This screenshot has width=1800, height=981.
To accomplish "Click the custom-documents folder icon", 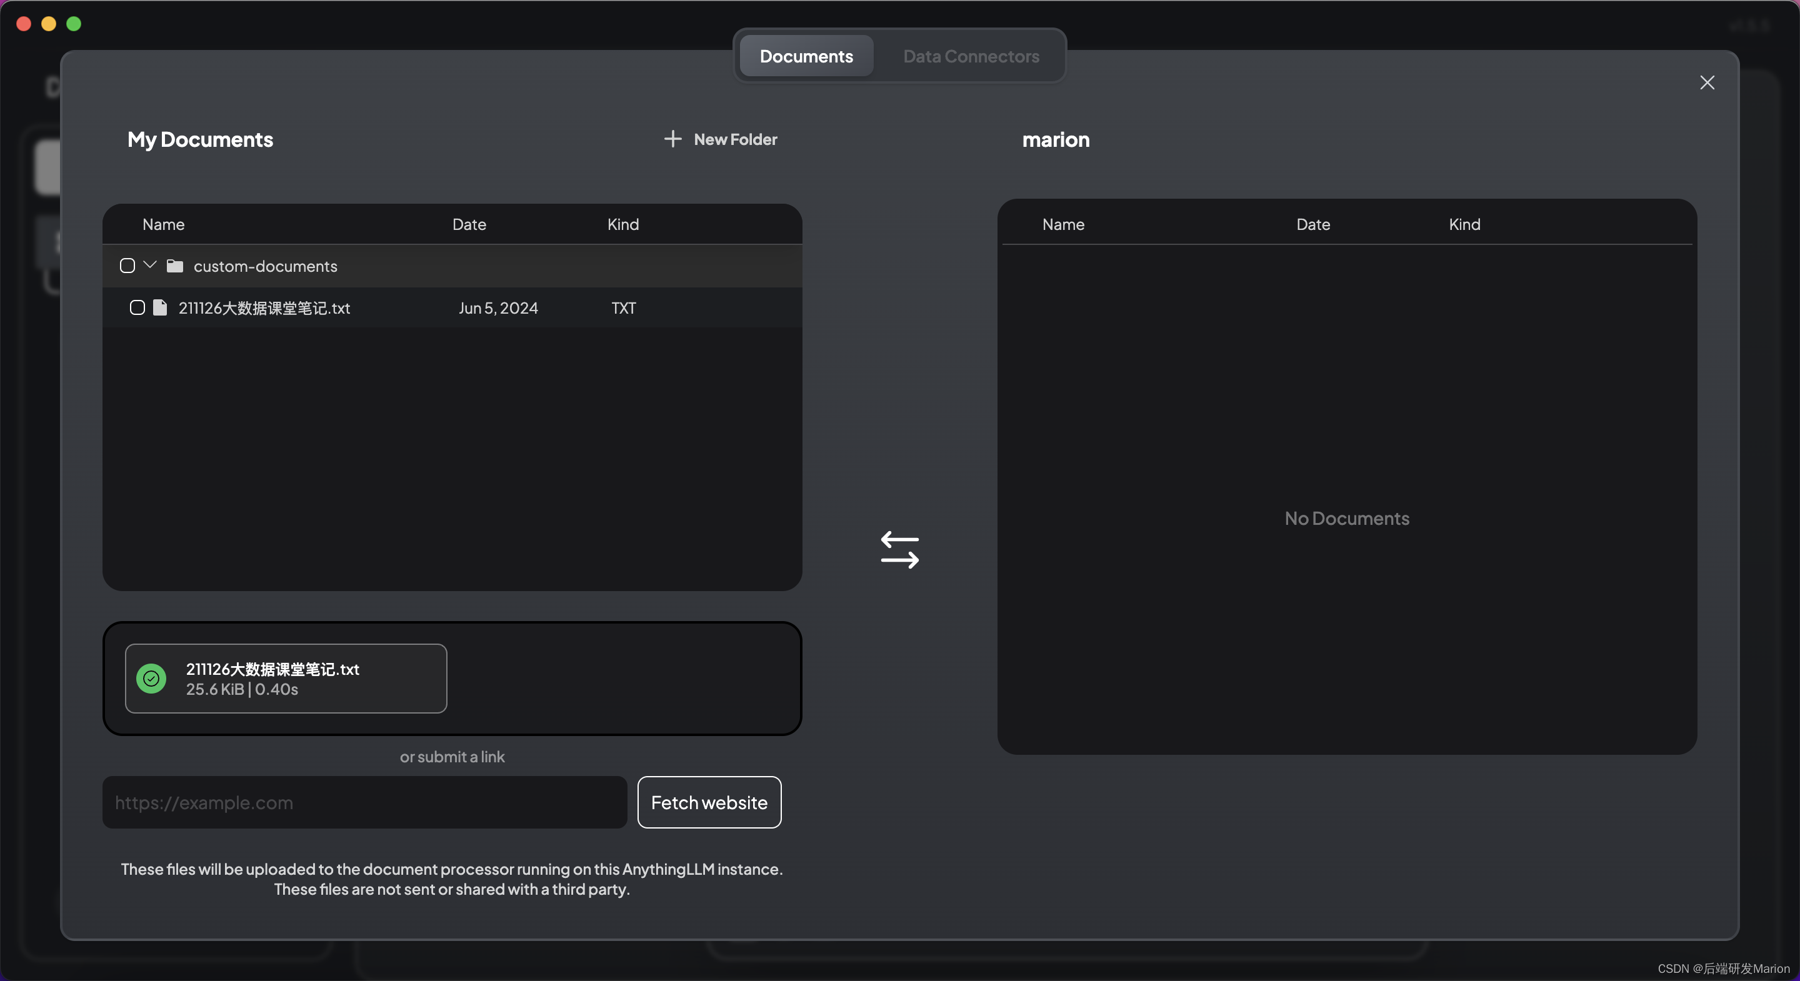I will (x=175, y=266).
